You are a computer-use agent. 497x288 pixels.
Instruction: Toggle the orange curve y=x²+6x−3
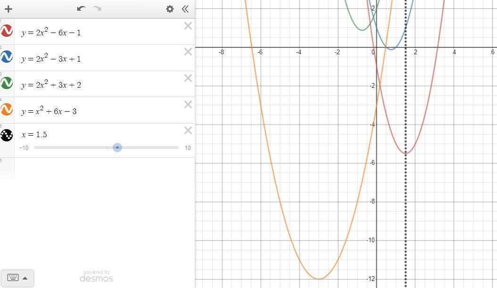click(7, 109)
